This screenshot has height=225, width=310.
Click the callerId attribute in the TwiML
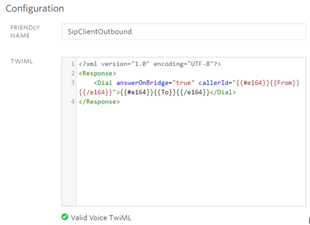[x=213, y=83]
